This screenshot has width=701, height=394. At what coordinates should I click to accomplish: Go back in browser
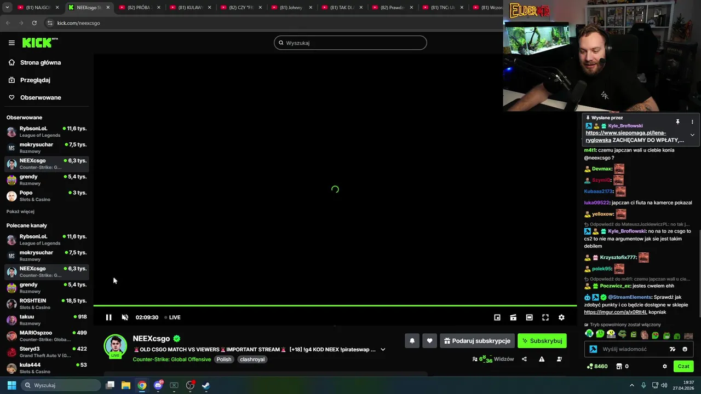tap(8, 23)
